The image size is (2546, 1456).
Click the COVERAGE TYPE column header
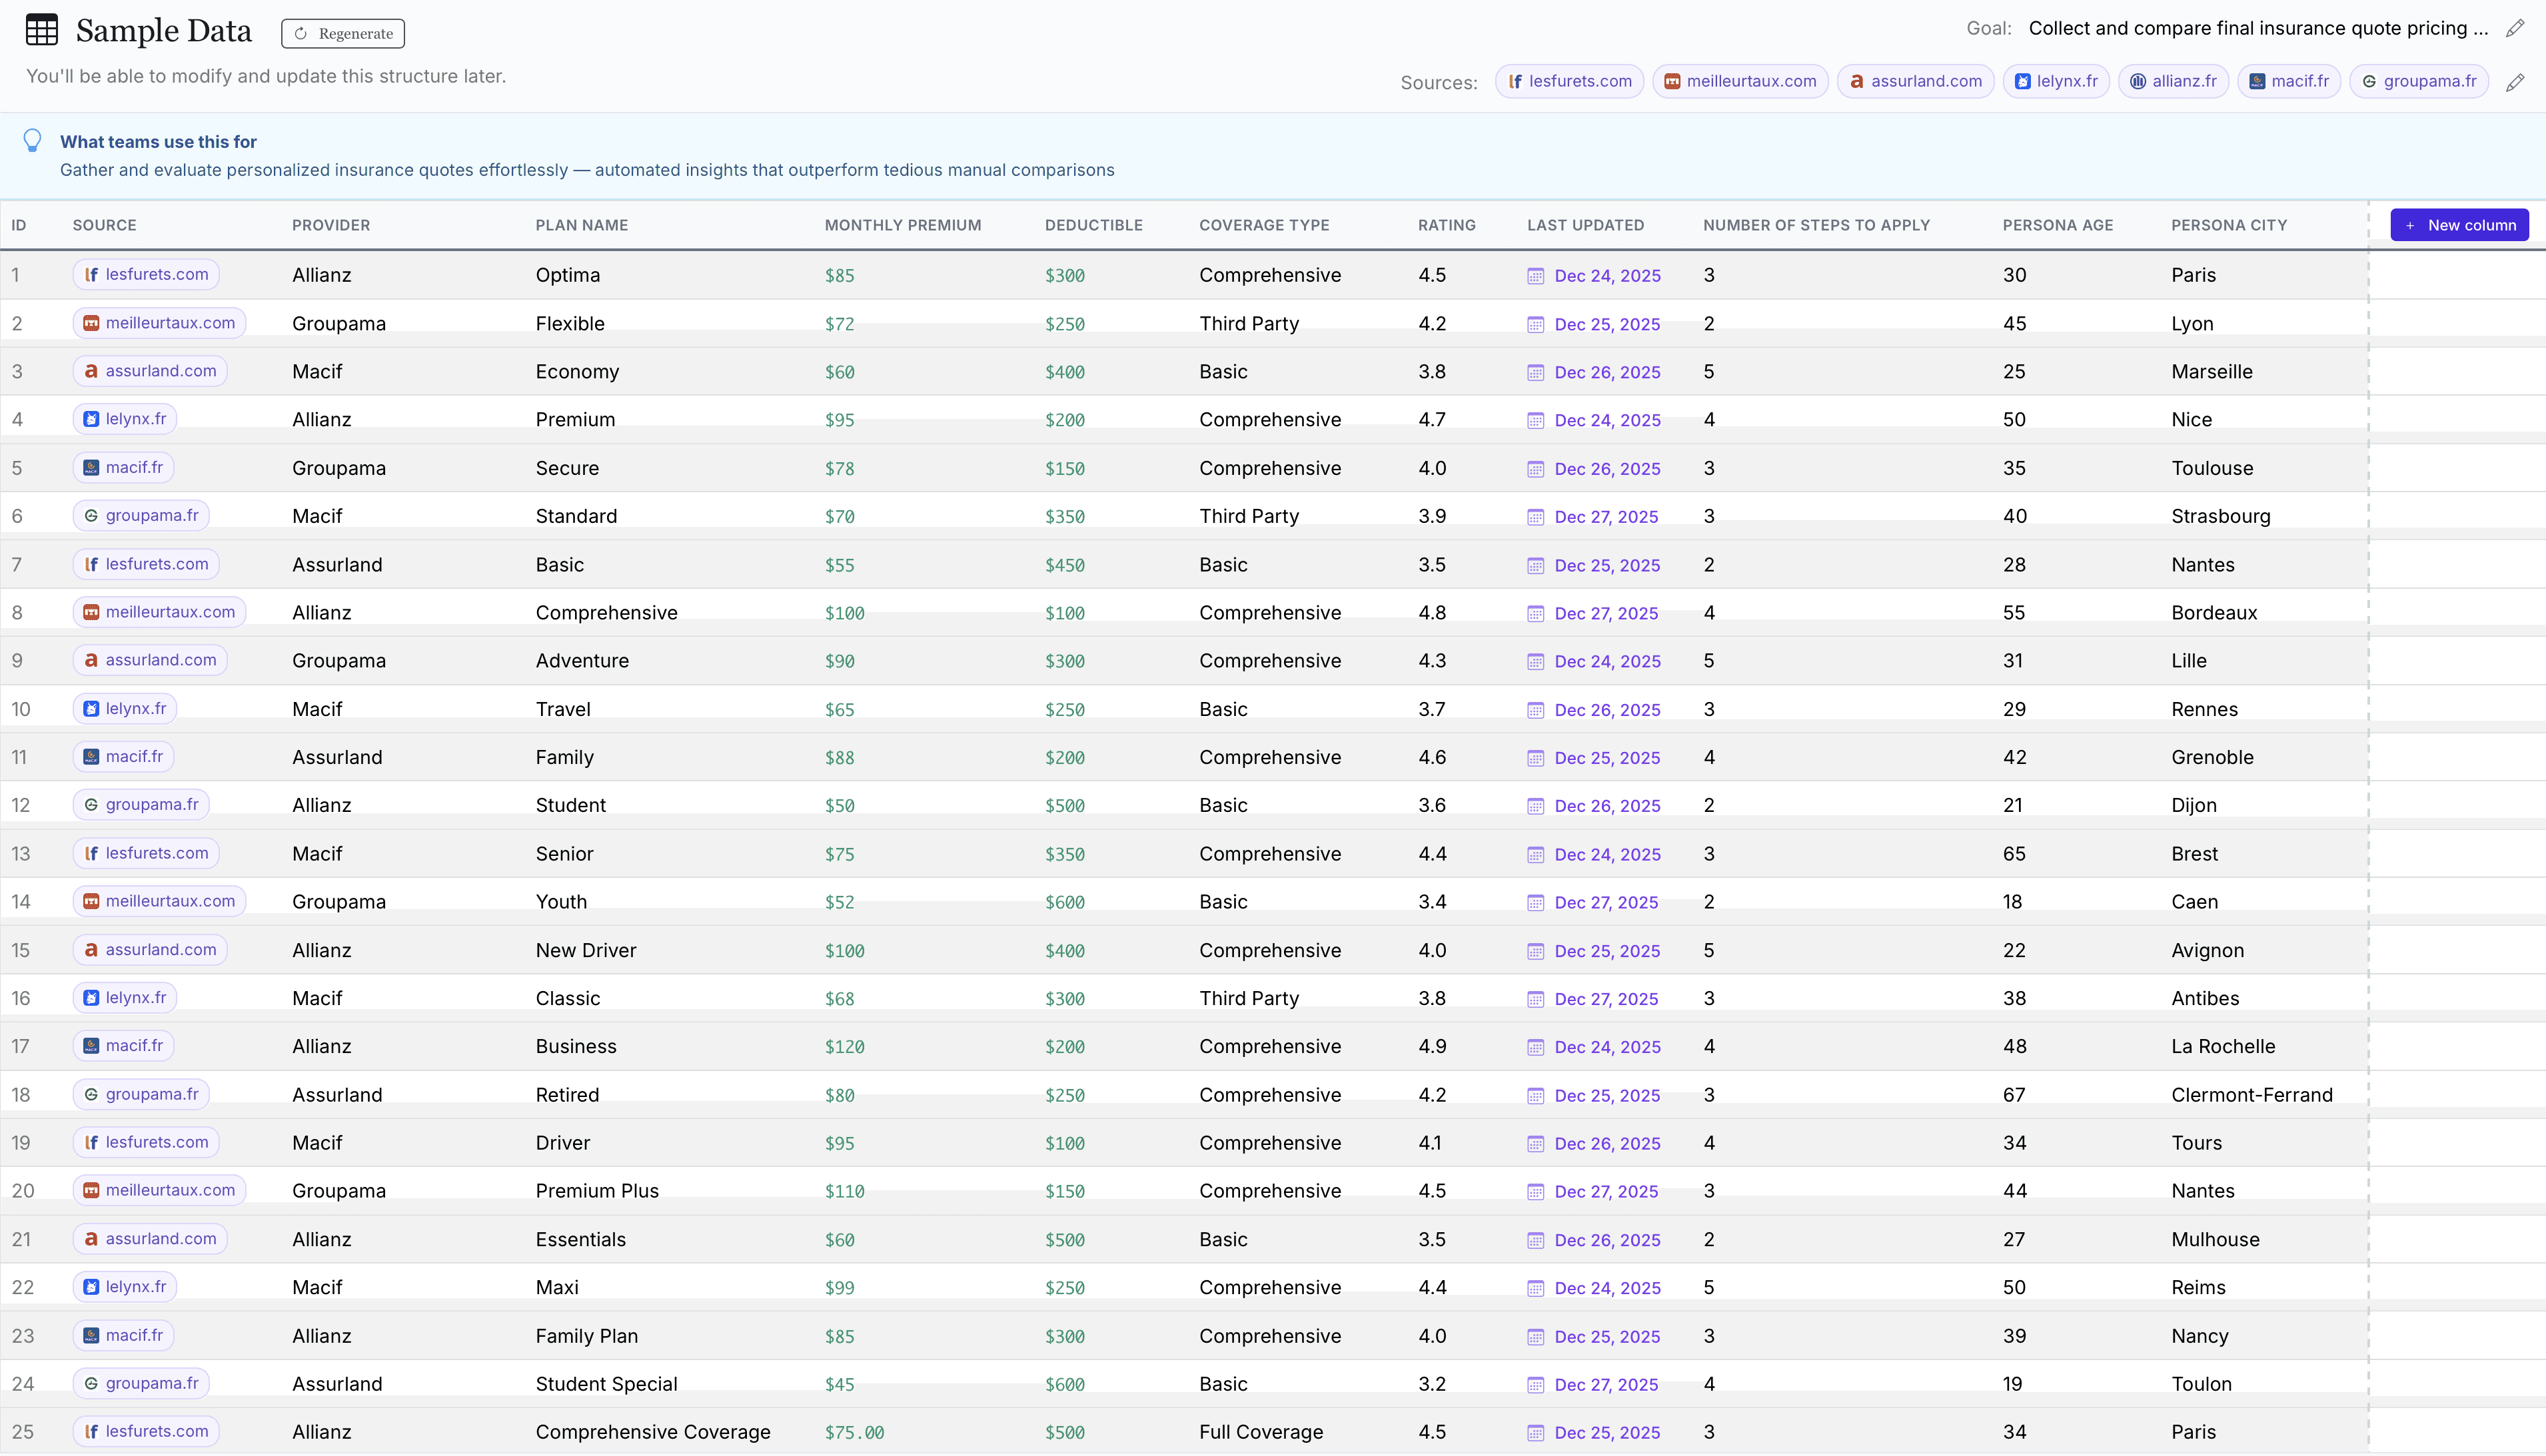1263,225
